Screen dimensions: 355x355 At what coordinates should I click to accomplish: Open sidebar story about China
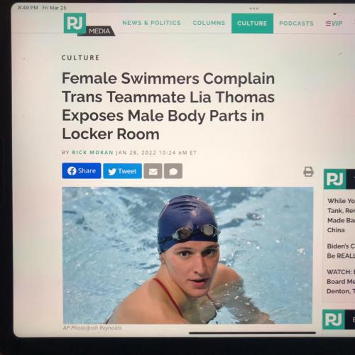(341, 215)
